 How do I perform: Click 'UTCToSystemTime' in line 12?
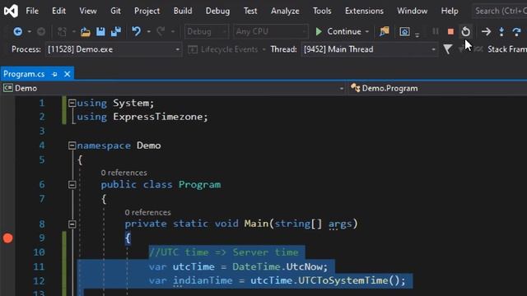pyautogui.click(x=343, y=280)
